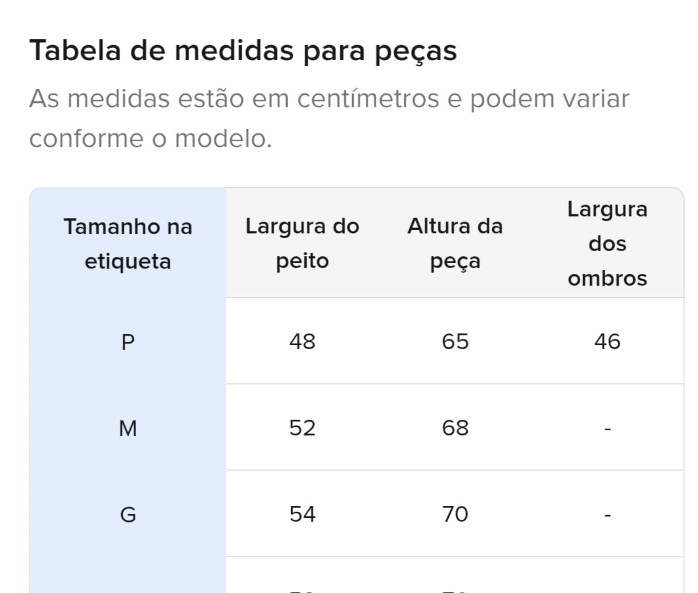Click the empty shoulder dash in row G
698x593 pixels.
pyautogui.click(x=607, y=516)
